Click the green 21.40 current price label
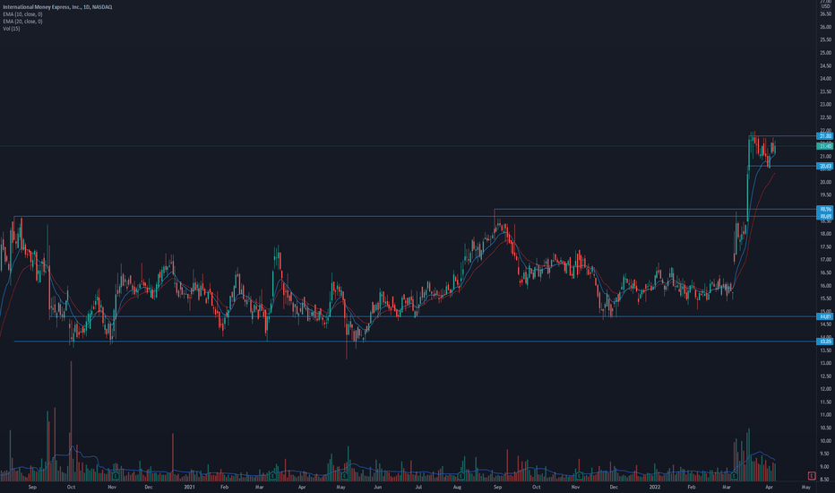This screenshot has width=835, height=493. coord(825,146)
